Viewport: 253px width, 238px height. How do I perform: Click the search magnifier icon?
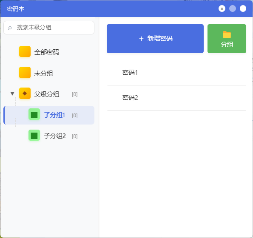[x=10, y=28]
